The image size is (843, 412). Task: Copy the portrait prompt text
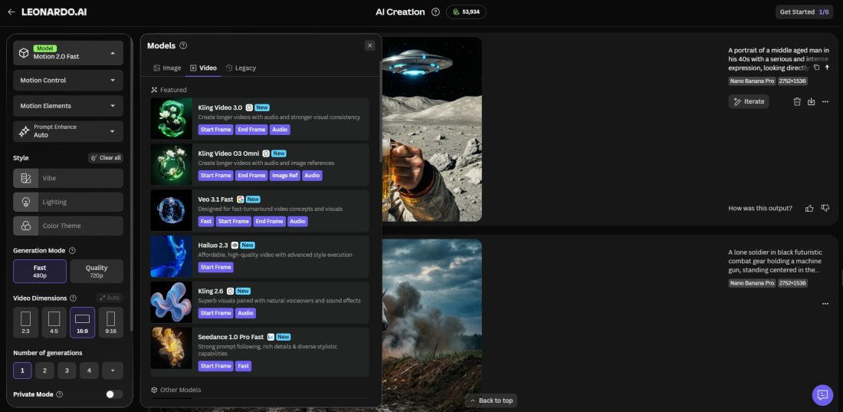(816, 68)
